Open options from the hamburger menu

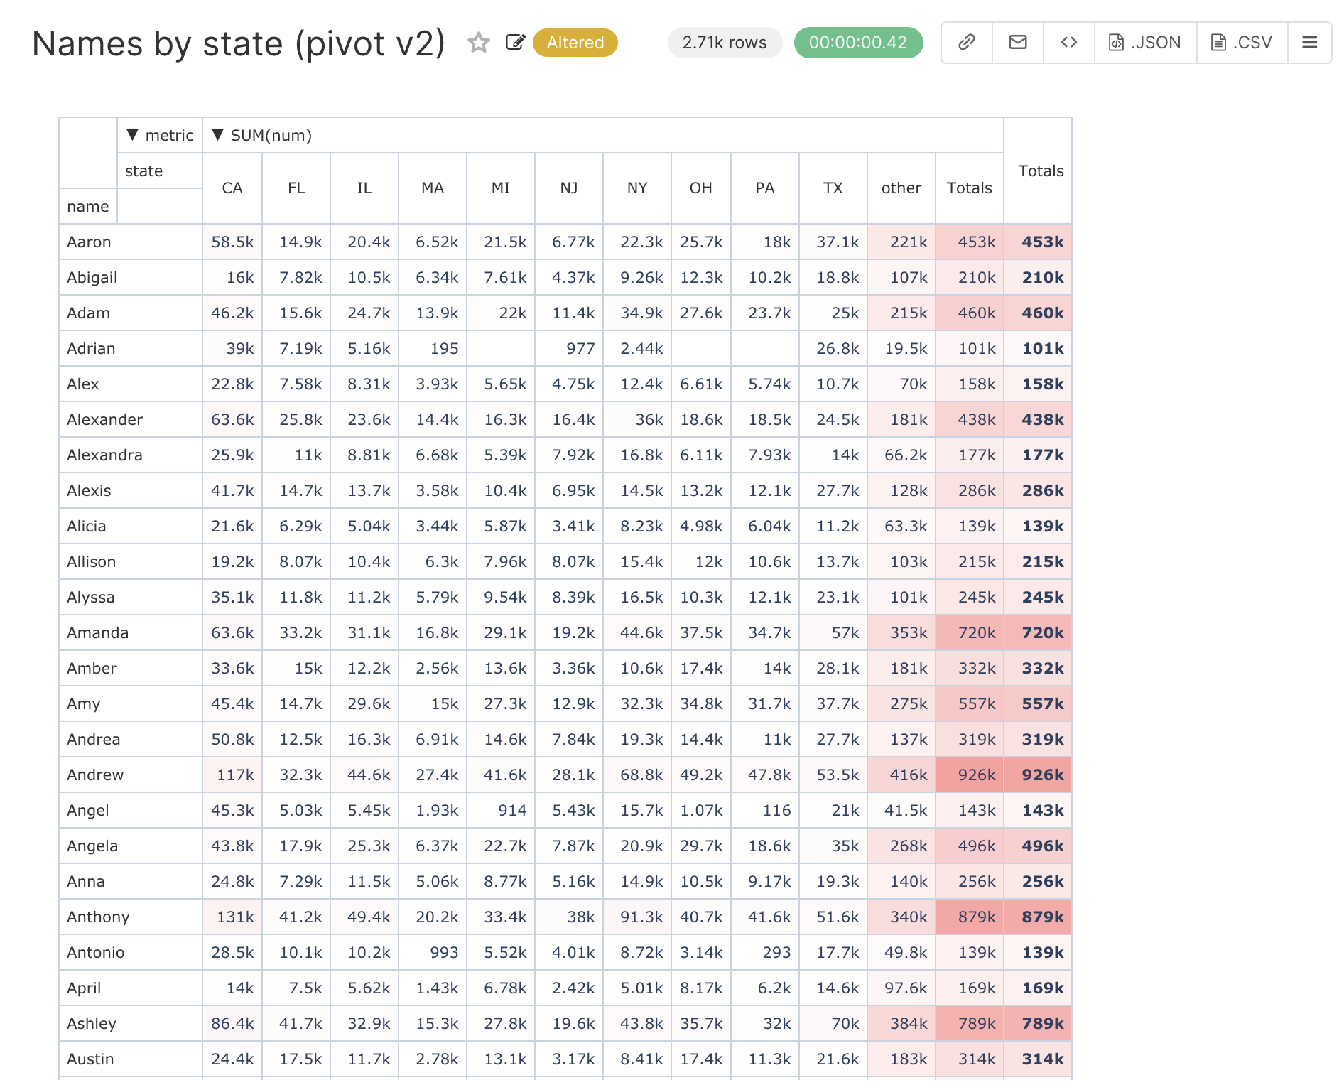click(1309, 42)
